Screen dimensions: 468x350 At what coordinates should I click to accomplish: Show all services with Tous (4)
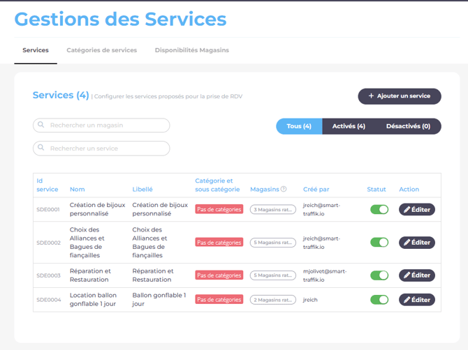299,126
